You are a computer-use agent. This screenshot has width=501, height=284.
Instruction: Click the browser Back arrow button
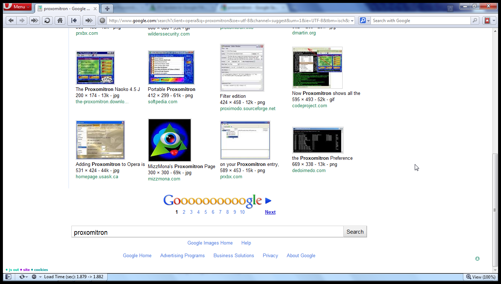point(11,21)
